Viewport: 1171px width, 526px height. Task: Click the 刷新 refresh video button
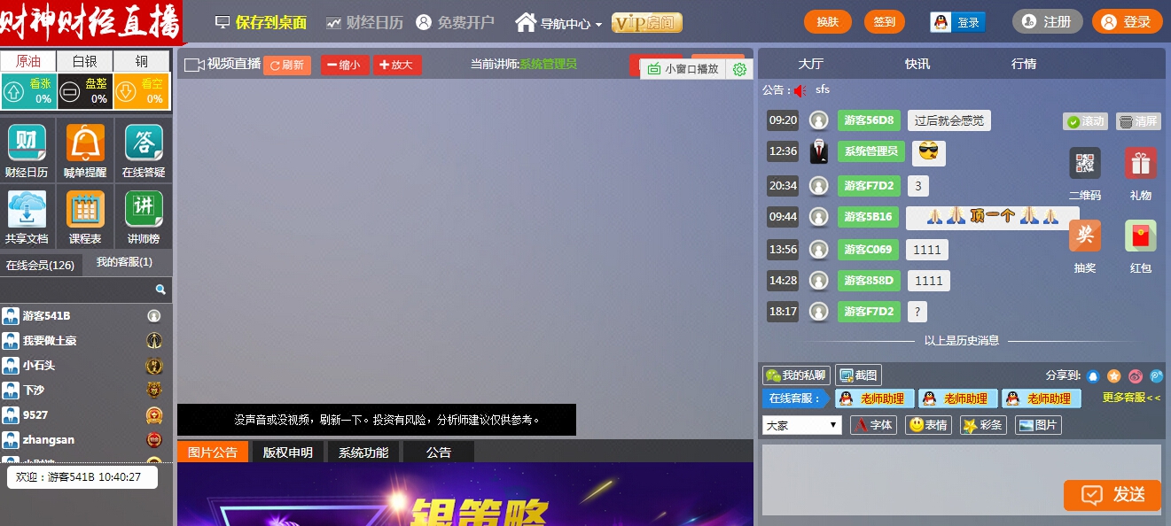(287, 65)
